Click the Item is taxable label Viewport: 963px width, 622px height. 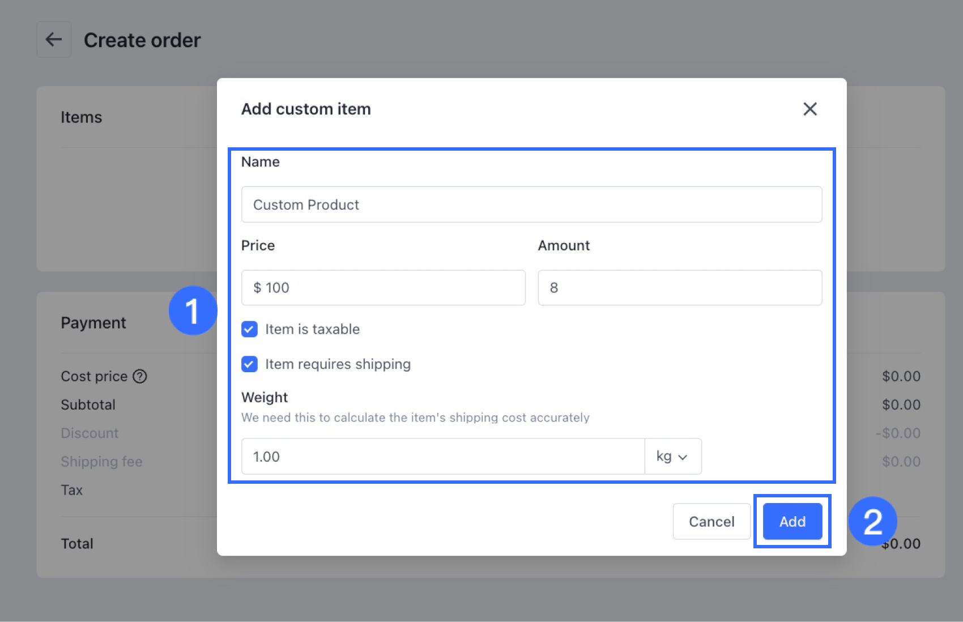pos(312,329)
